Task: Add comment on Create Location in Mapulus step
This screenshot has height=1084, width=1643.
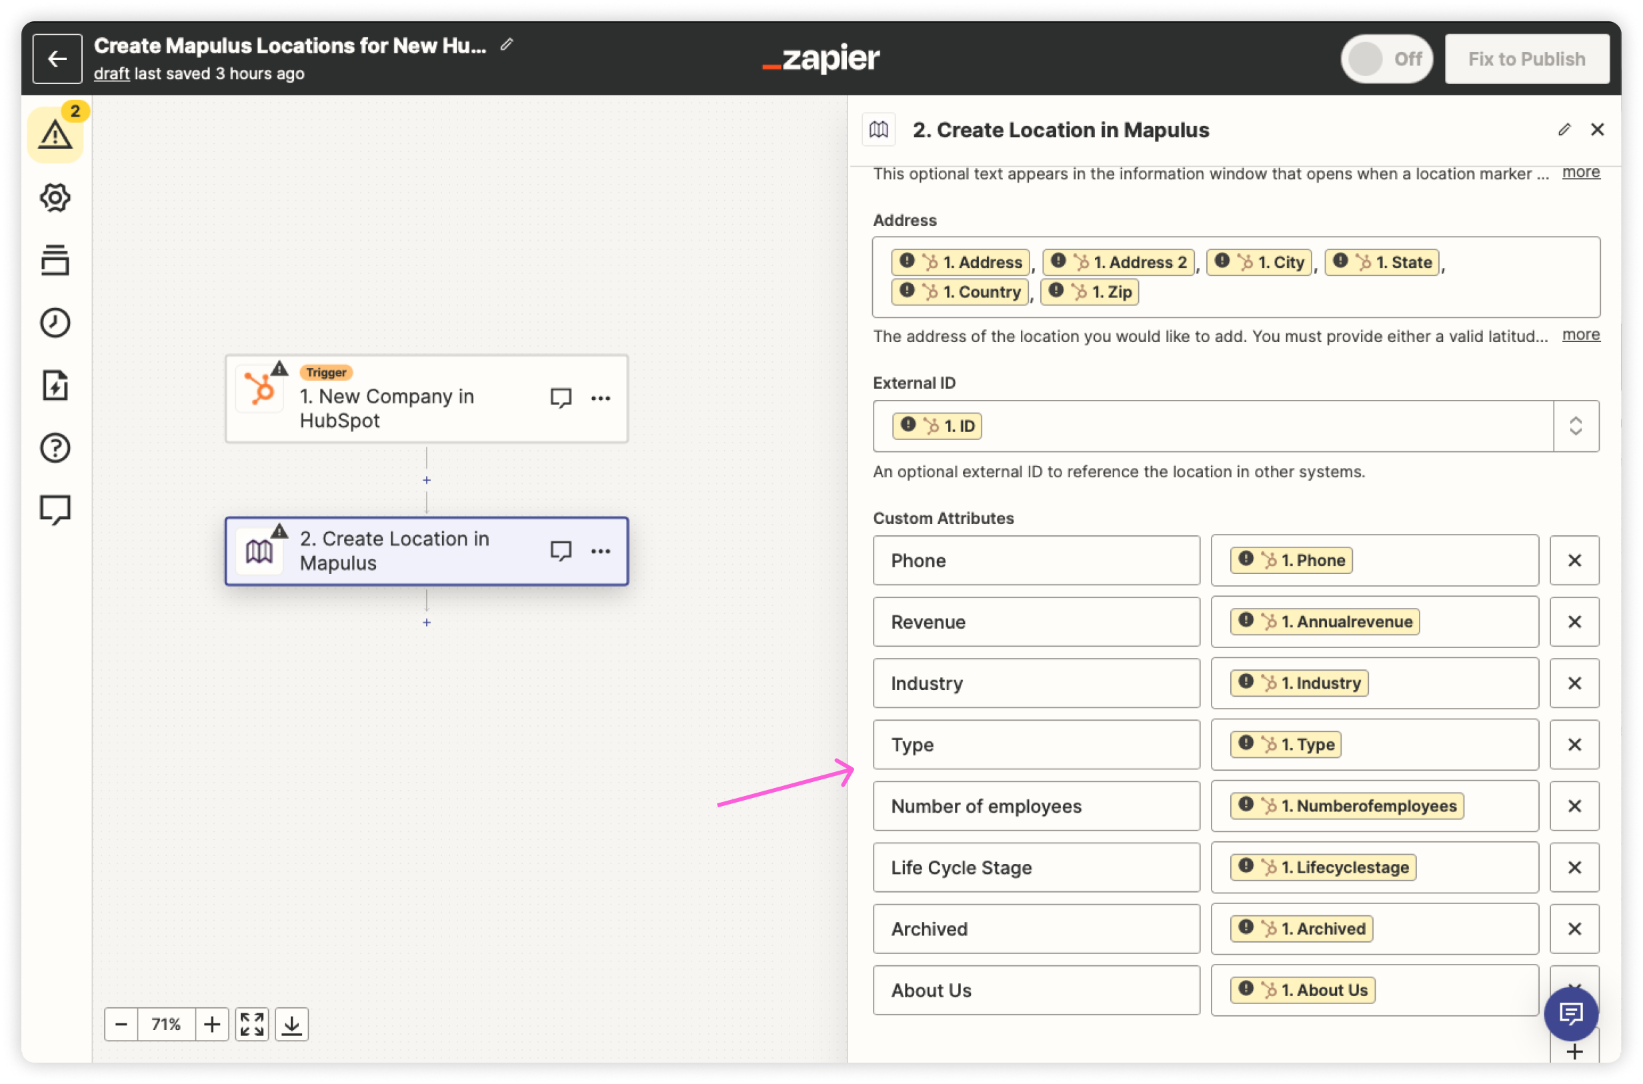Action: pyautogui.click(x=561, y=551)
